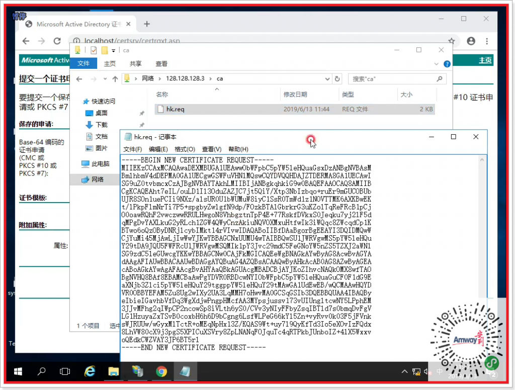The width and height of the screenshot is (515, 390).
Task: Open the 文件 tab in Explorer
Action: click(x=83, y=64)
